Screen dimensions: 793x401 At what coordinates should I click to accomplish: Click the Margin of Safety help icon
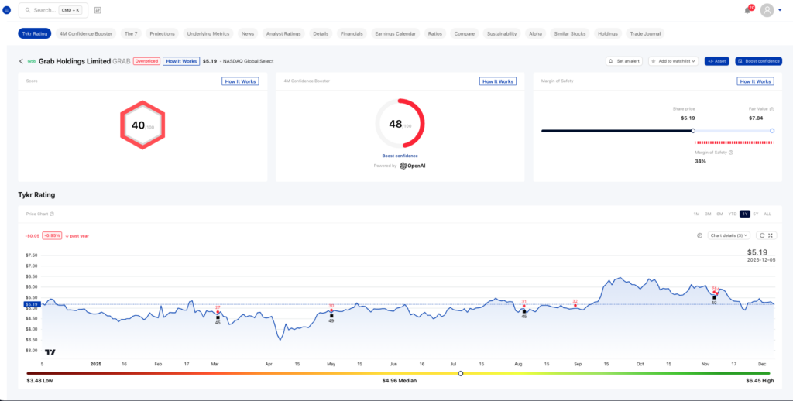[731, 153]
